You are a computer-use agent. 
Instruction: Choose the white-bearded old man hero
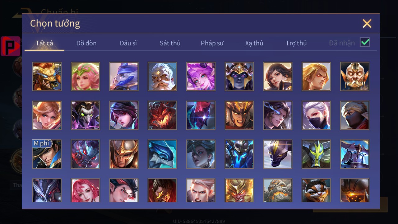click(162, 77)
